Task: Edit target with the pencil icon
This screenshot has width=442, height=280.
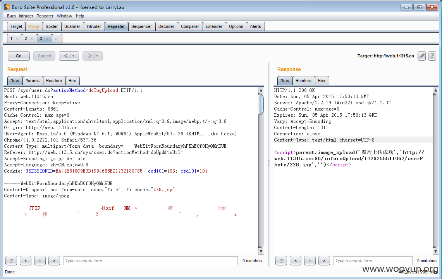Action: point(421,56)
